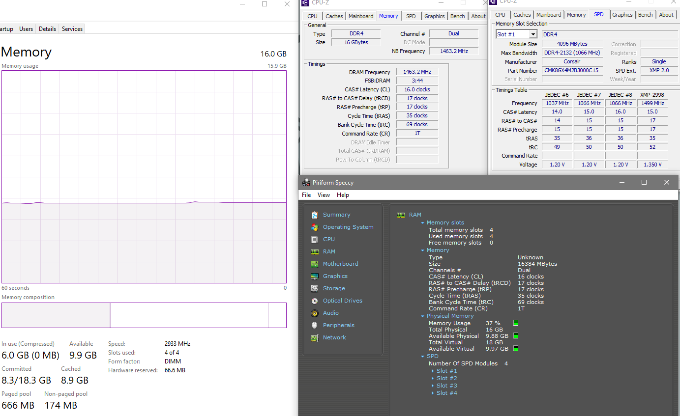
Task: Click green Available Physical indicator in Speccy
Action: click(516, 335)
